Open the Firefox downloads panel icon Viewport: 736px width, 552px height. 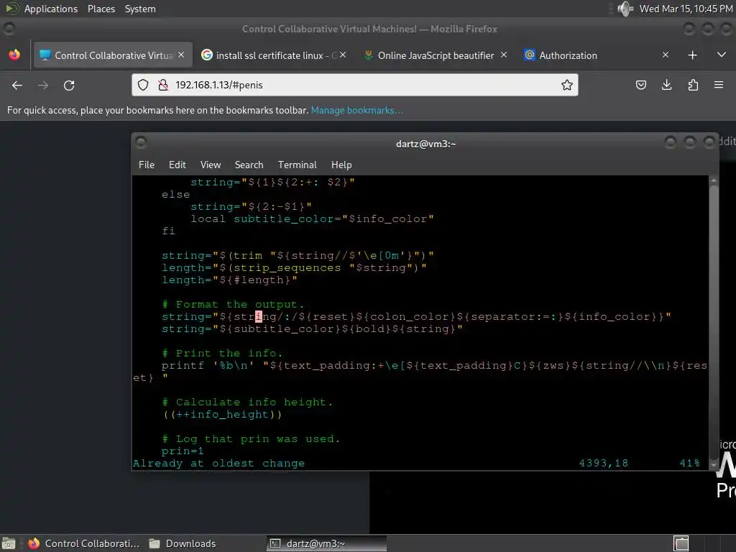coord(666,85)
